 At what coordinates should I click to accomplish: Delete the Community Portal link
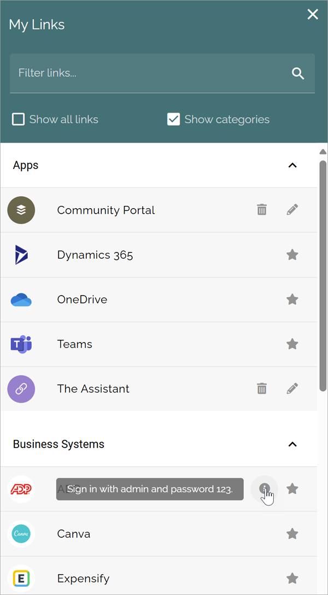[261, 209]
